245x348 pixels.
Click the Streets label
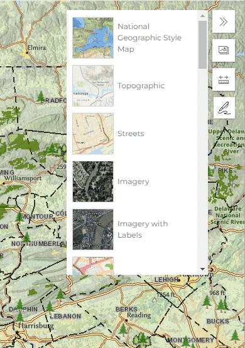(131, 134)
